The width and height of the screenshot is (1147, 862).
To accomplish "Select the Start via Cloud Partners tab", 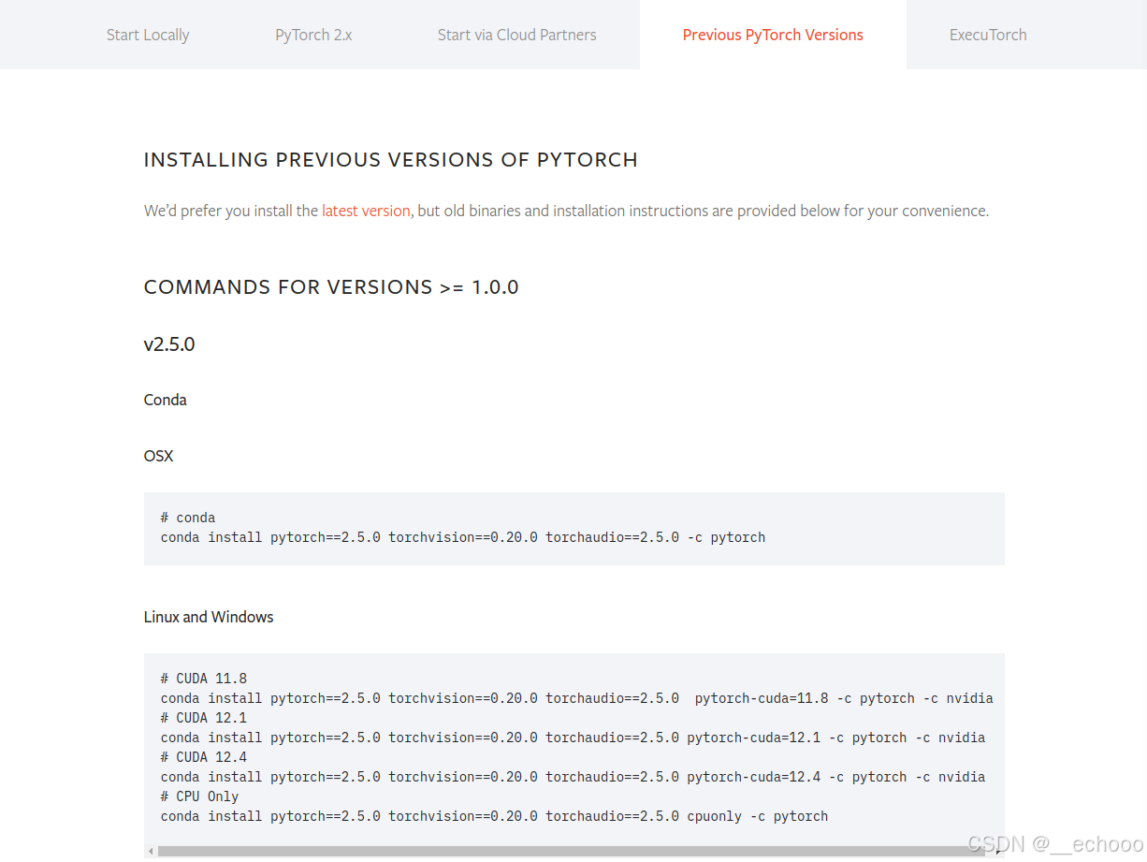I will [x=516, y=35].
